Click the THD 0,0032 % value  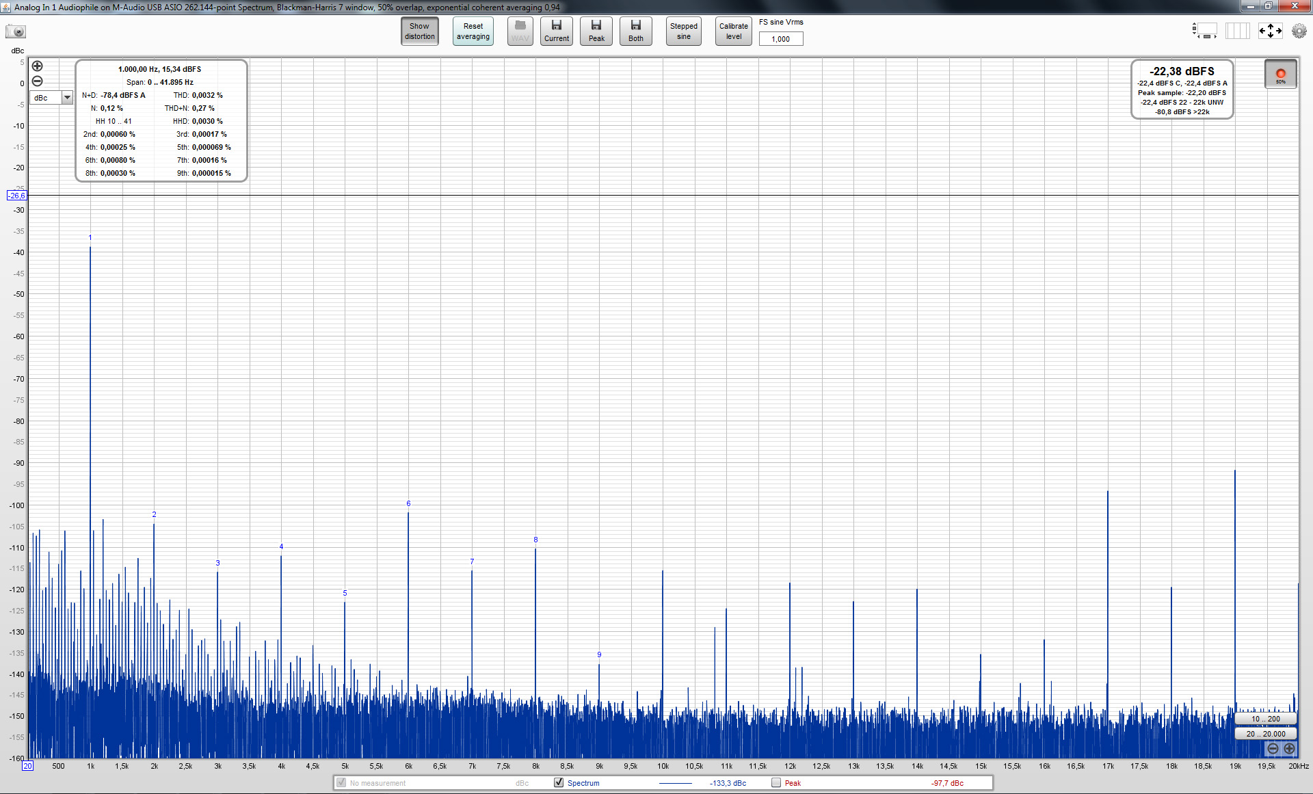point(207,95)
